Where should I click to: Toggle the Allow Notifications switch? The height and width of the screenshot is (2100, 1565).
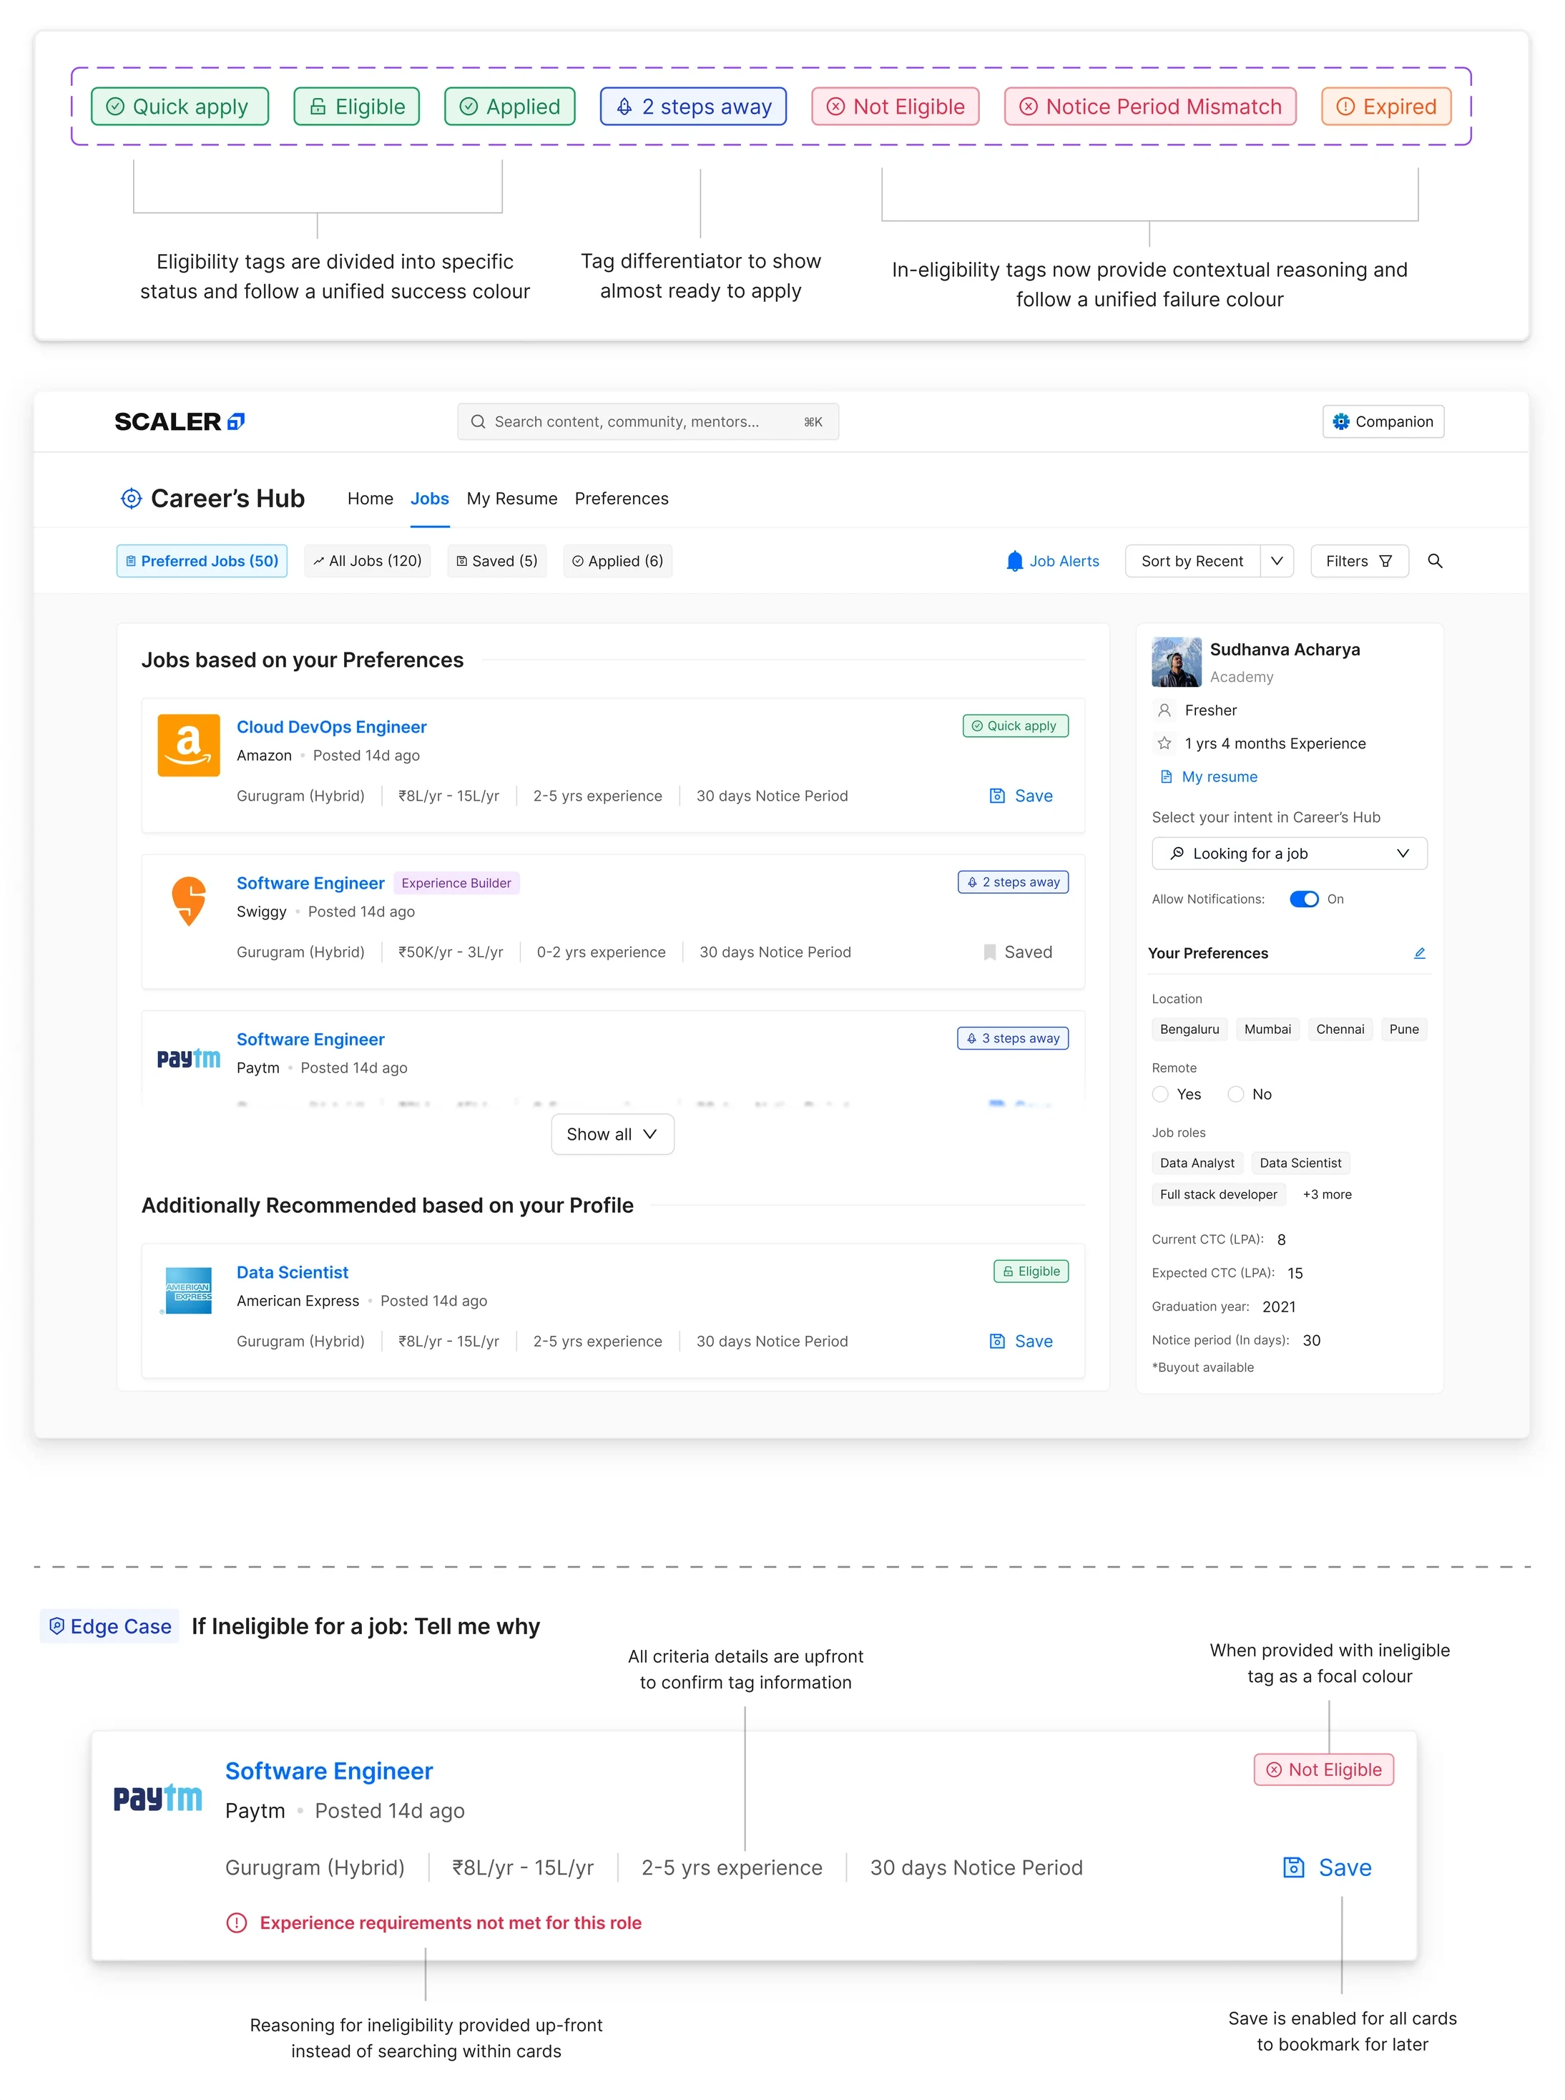coord(1305,899)
